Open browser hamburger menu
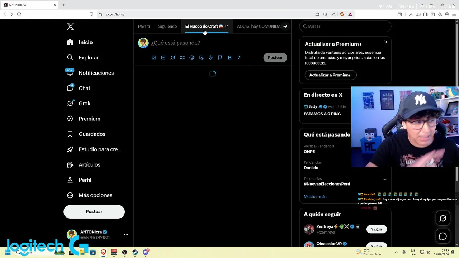This screenshot has height=258, width=459. (454, 14)
